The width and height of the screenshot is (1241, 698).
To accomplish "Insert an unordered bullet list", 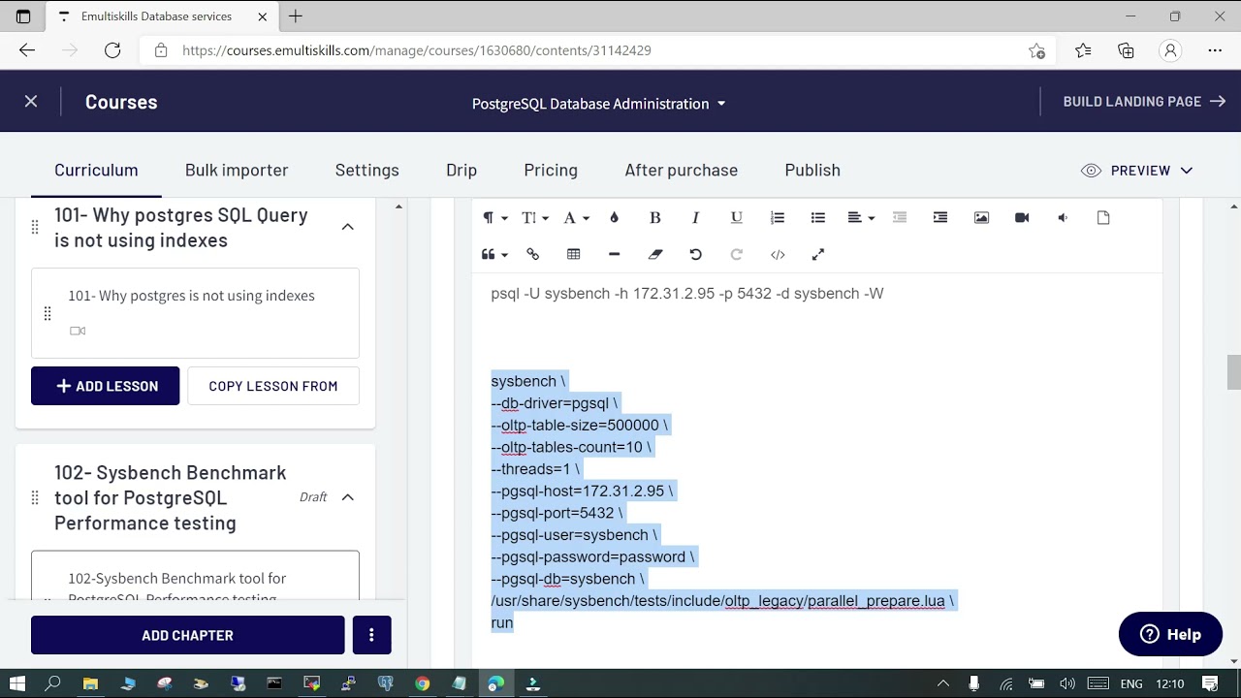I will [817, 218].
